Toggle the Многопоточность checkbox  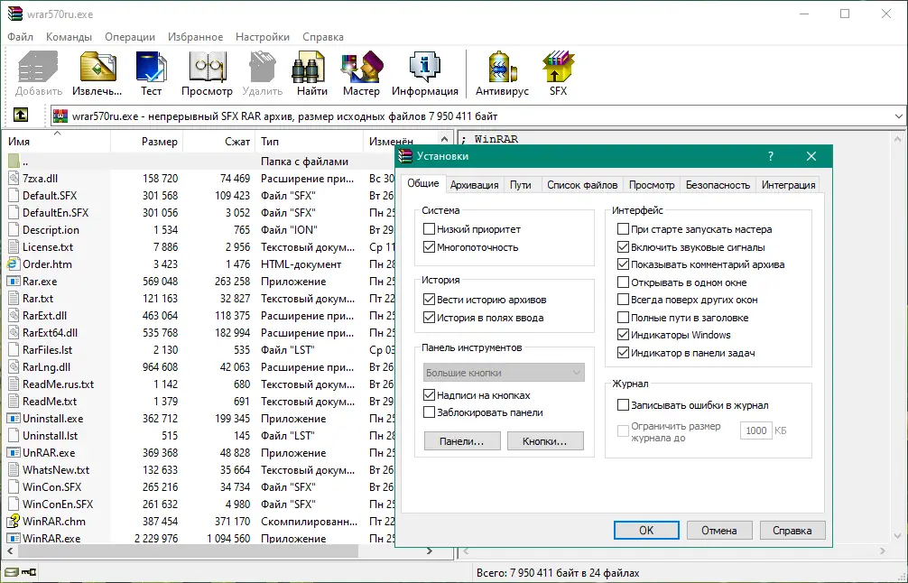429,247
